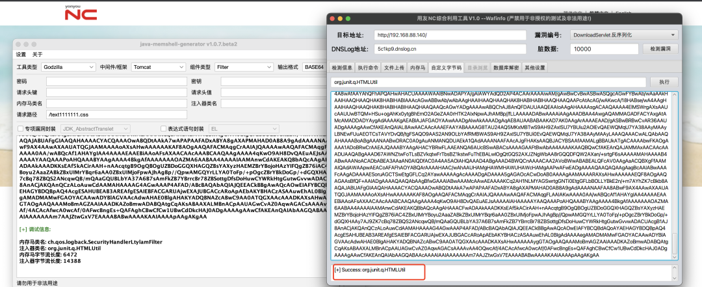Click the NC tool window title bar
This screenshot has height=287, width=702.
(504, 18)
